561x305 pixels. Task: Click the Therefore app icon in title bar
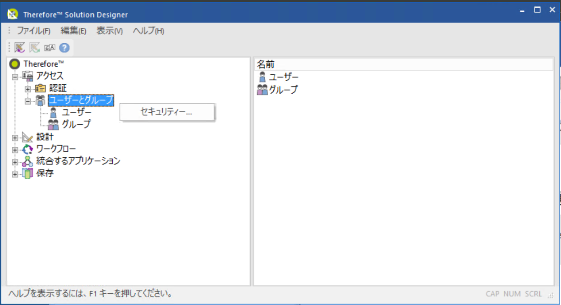click(13, 14)
